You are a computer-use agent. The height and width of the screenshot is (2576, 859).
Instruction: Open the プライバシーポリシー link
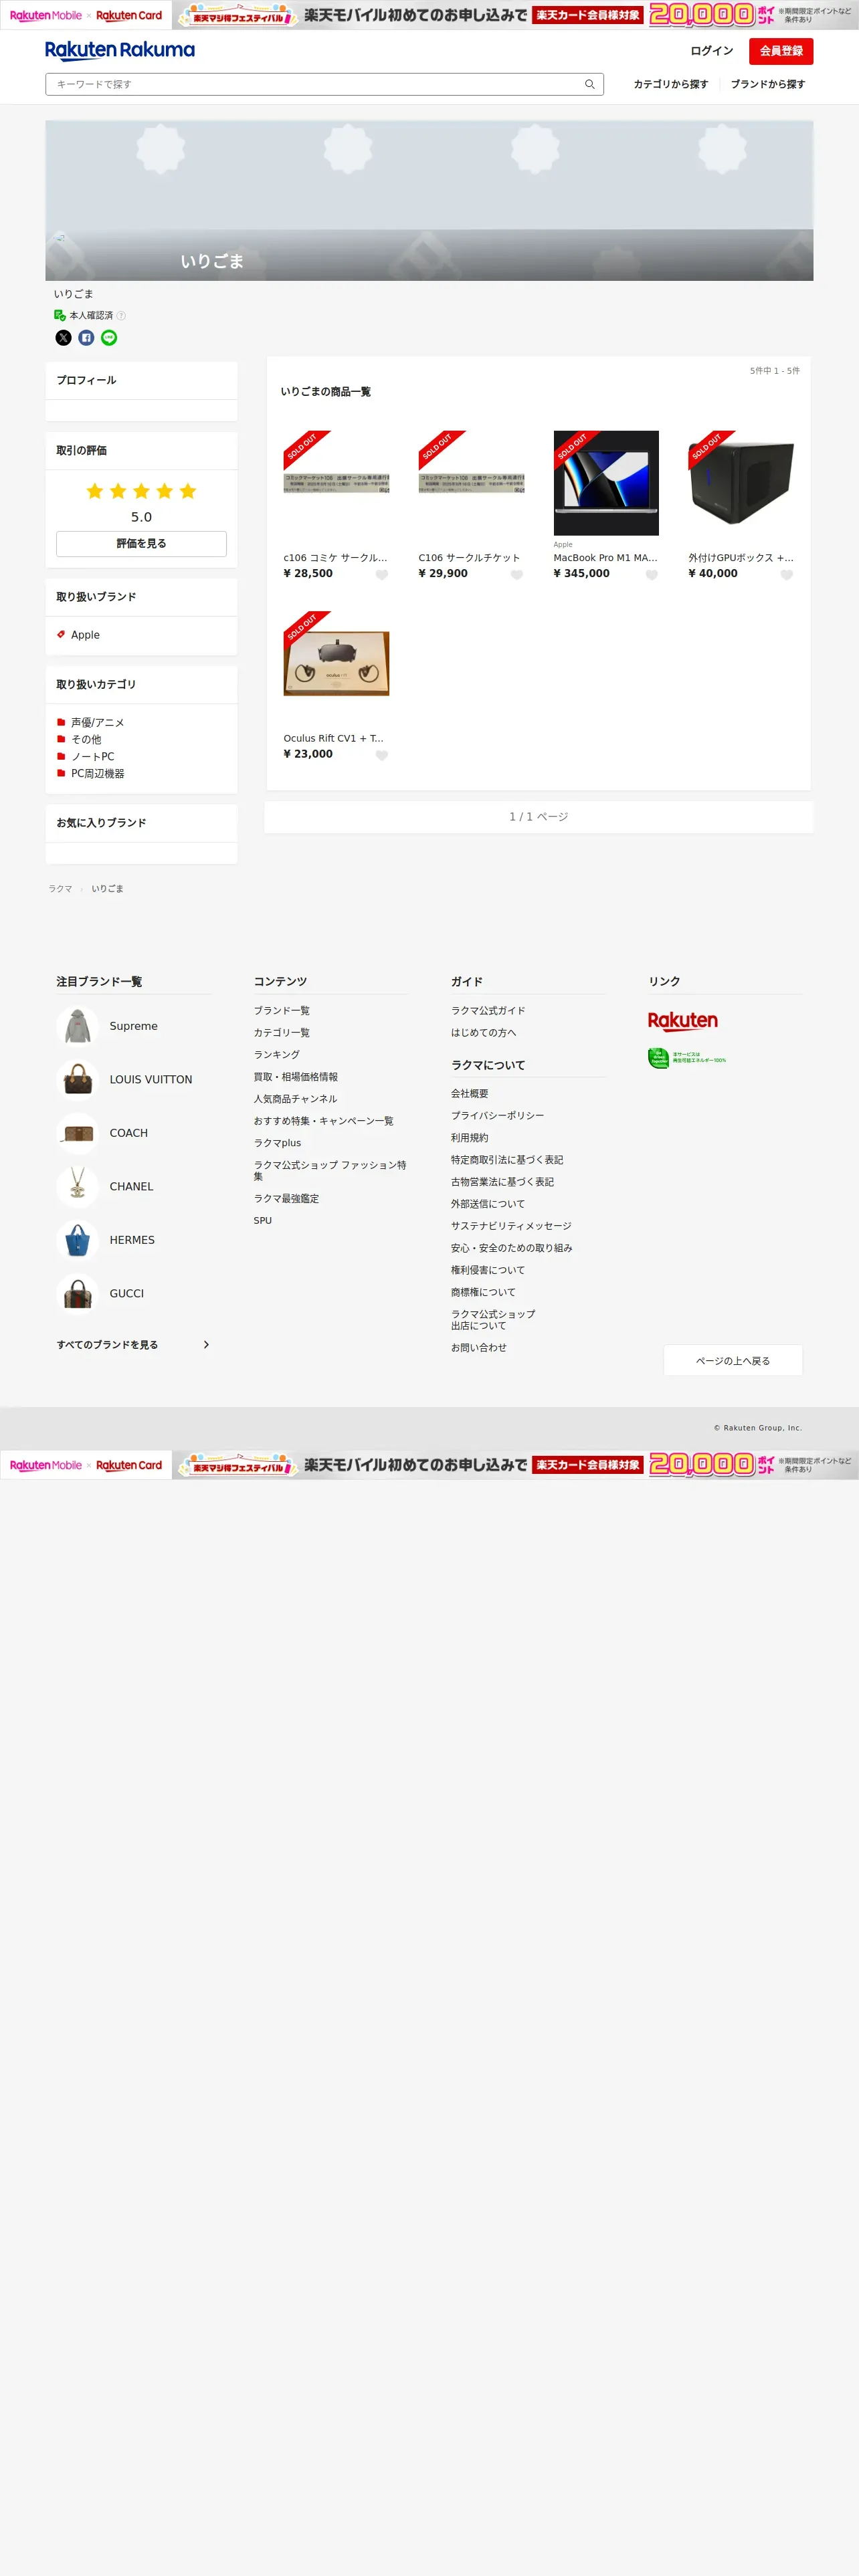coord(497,1116)
